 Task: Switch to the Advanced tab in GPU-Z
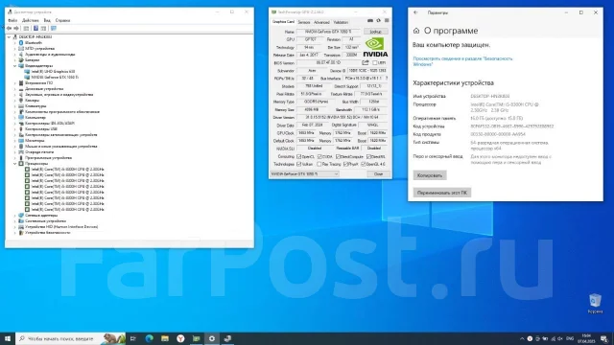pyautogui.click(x=321, y=22)
